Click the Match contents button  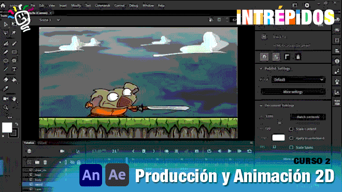308,117
